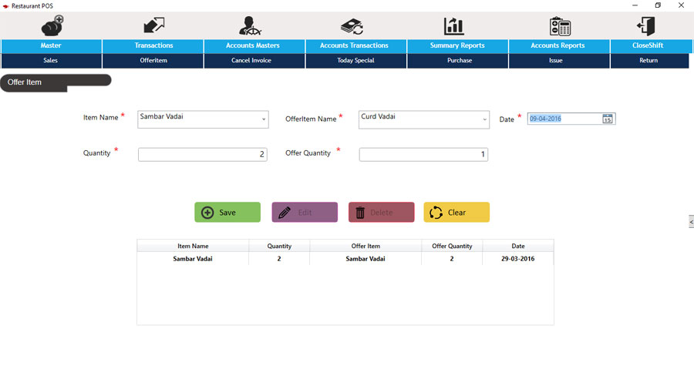This screenshot has width=694, height=369.
Task: Expand the collapsed side panel arrow
Action: (x=690, y=221)
